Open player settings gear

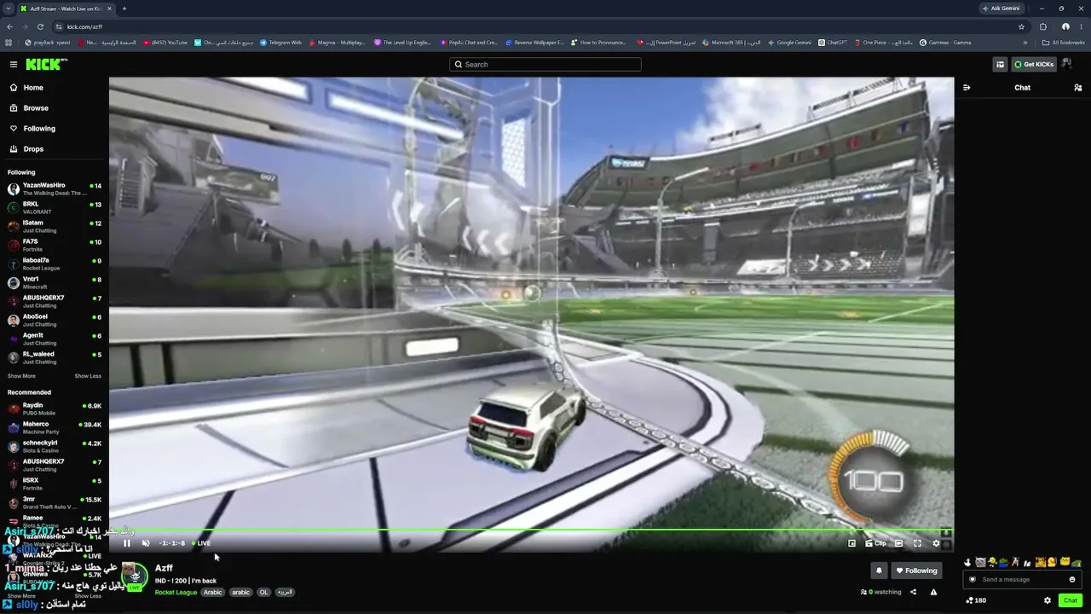coord(936,543)
